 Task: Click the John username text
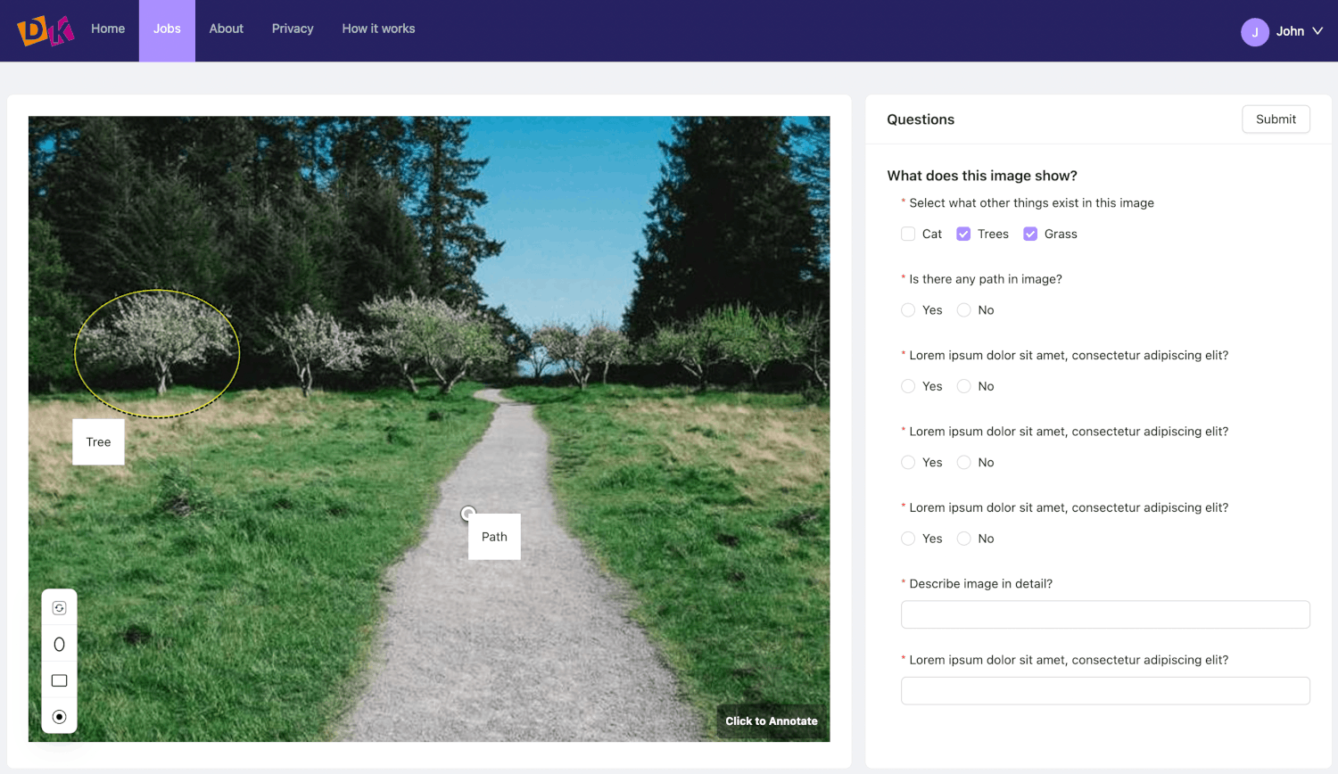pos(1290,31)
